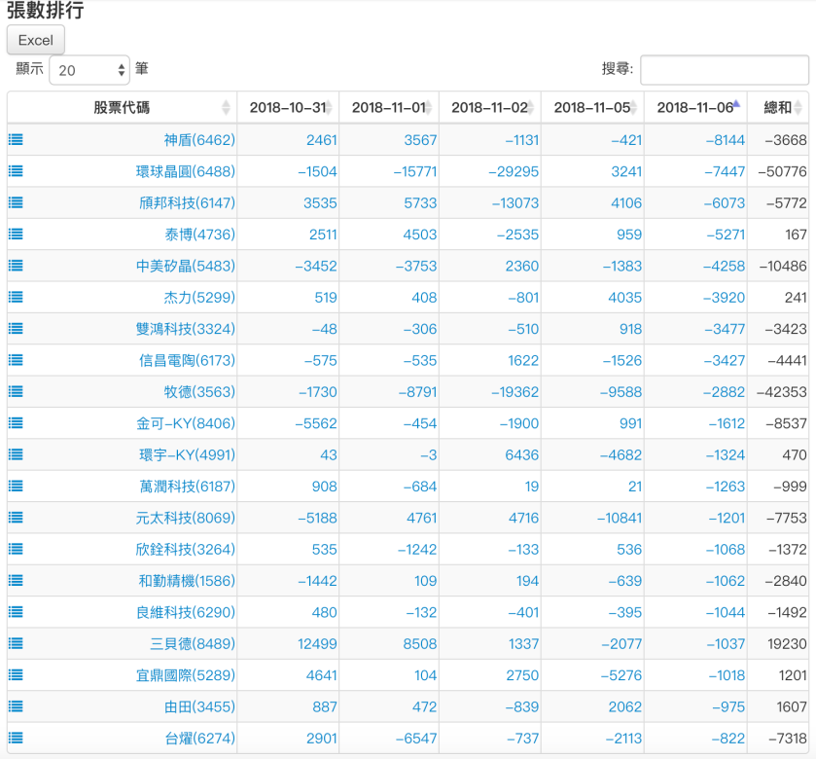Image resolution: width=816 pixels, height=759 pixels.
Task: Open the detail icon beside 三貝德(8489)
Action: point(15,643)
